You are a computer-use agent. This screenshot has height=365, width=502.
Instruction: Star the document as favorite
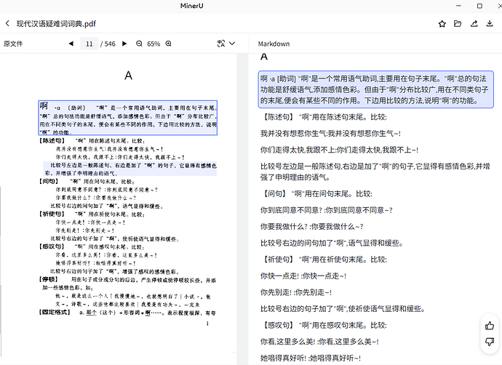(442, 24)
